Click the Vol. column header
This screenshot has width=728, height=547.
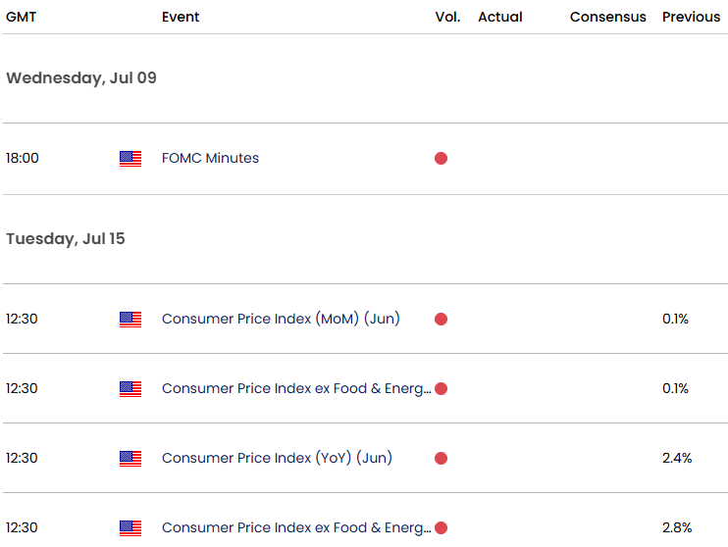click(x=447, y=17)
